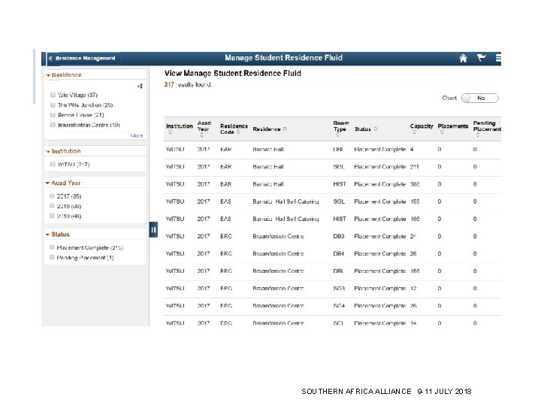
Task: Sort by Capacity column arrow
Action: 414,132
